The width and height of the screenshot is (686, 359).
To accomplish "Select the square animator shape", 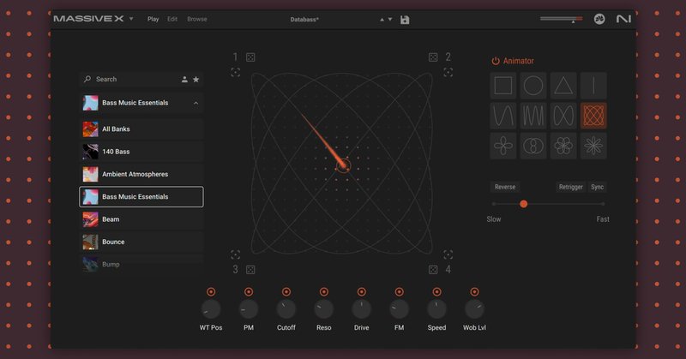I will (503, 86).
